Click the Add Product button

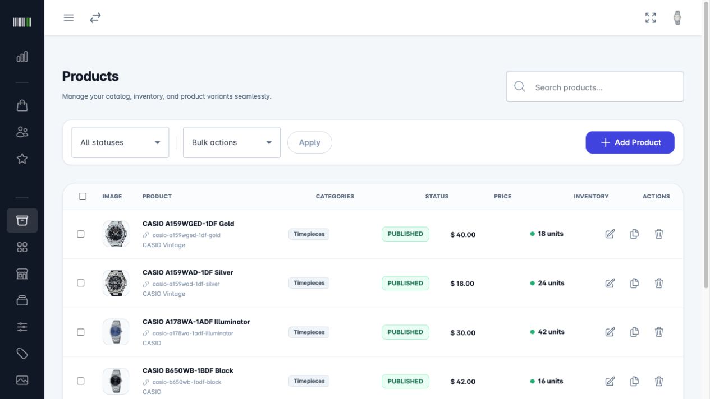[630, 142]
